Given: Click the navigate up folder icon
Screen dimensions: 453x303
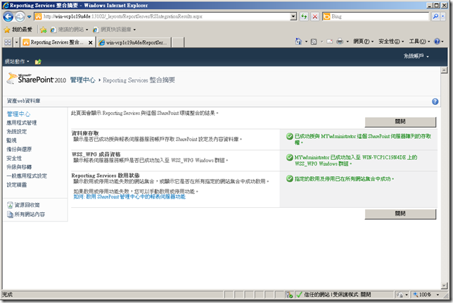Looking at the screenshot, I should [38, 61].
